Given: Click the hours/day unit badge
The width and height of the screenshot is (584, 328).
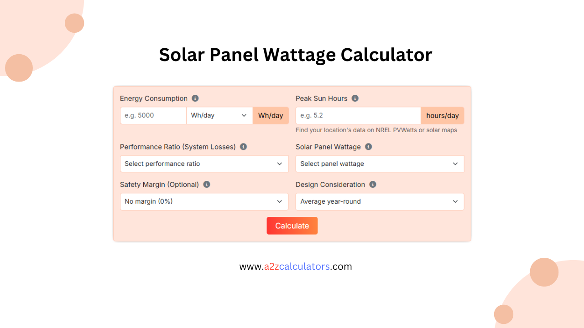Looking at the screenshot, I should 442,115.
